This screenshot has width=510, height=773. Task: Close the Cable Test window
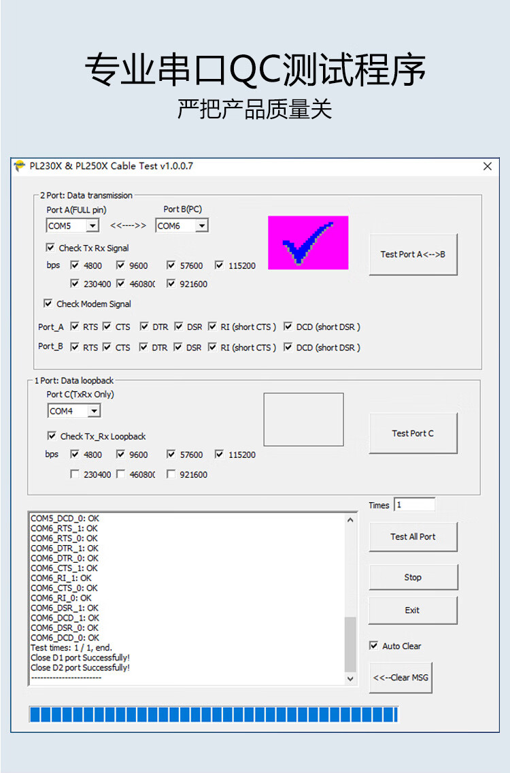[x=487, y=166]
